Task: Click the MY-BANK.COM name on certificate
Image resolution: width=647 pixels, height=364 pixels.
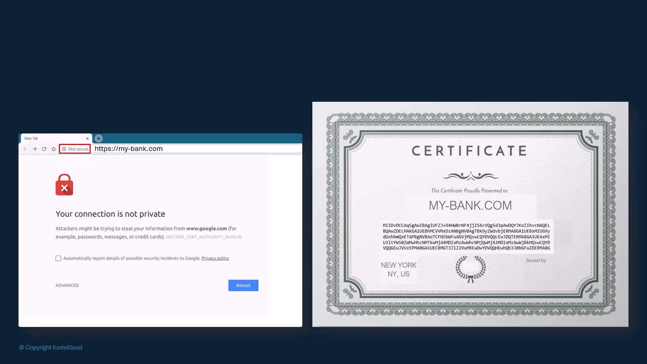Action: coord(470,206)
